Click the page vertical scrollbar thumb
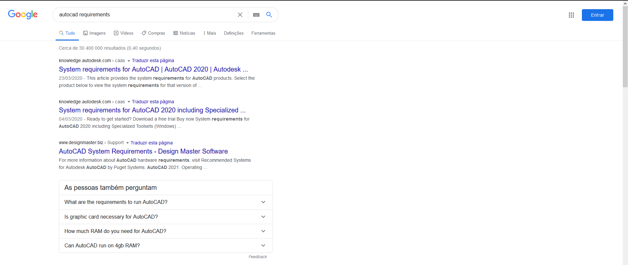This screenshot has height=265, width=628. pos(625,46)
